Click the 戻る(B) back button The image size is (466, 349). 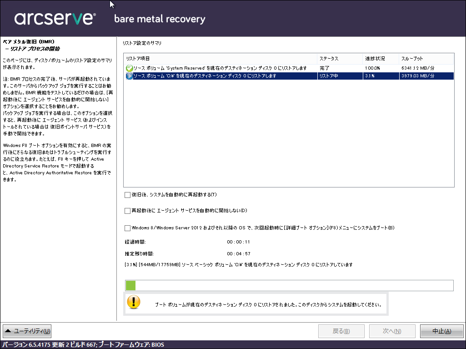click(x=341, y=331)
